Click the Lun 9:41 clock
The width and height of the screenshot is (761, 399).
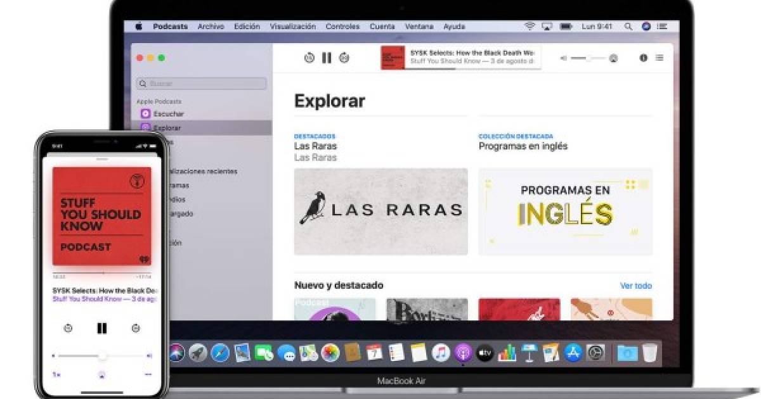(597, 27)
